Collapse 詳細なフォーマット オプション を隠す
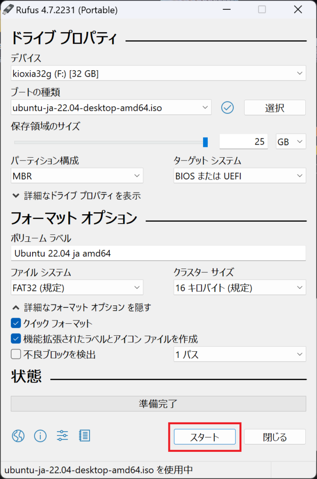 81,307
